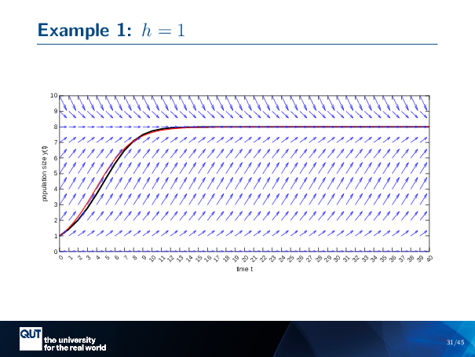Click the y-axis tick label 1
Screen dimensions: 475x357
click(55, 236)
